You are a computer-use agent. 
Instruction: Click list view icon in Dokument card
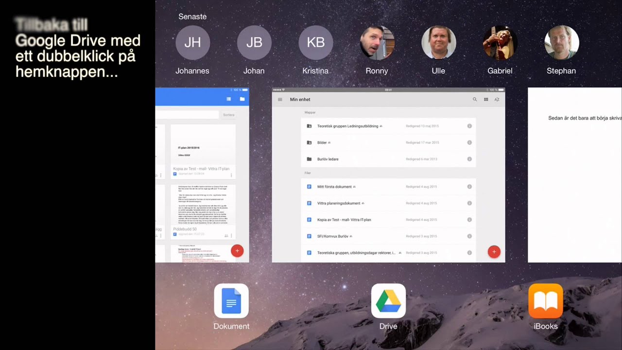coord(229,99)
